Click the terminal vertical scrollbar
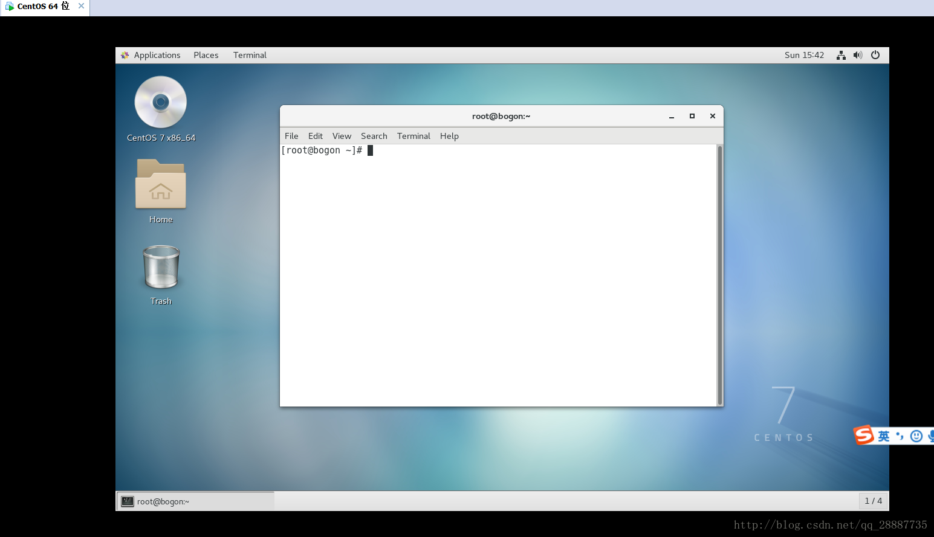Viewport: 934px width, 537px height. pos(720,275)
